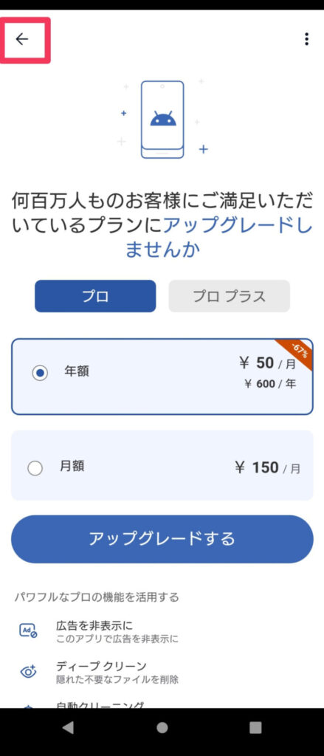Choose the ¥600/年 yearly plan card
This screenshot has height=756, width=324.
162,377
